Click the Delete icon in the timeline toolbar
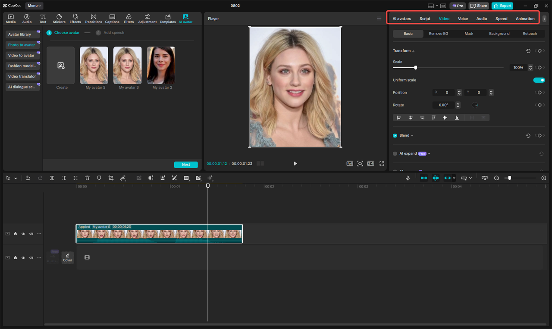The image size is (552, 329). tap(87, 178)
